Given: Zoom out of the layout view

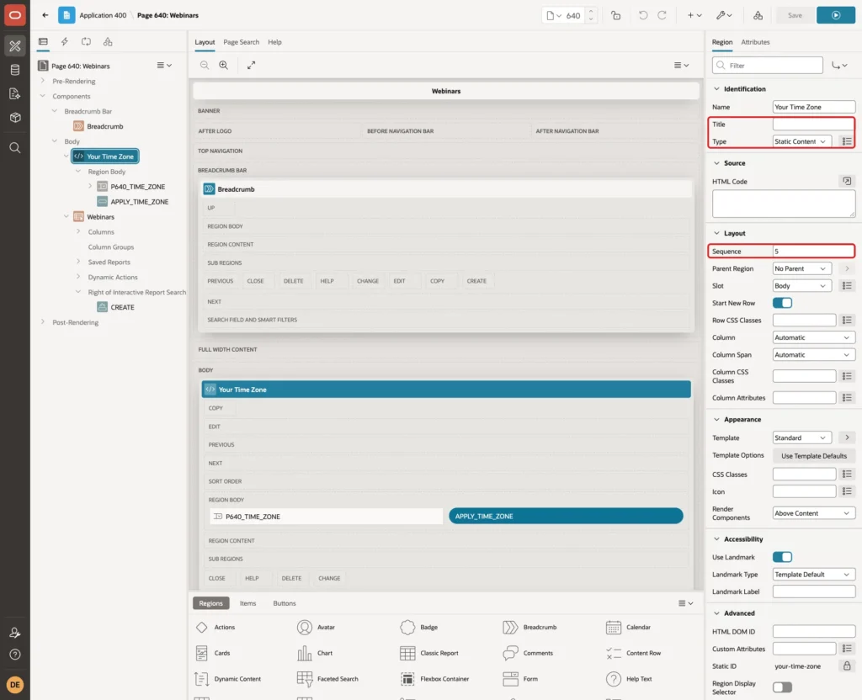Looking at the screenshot, I should point(205,65).
